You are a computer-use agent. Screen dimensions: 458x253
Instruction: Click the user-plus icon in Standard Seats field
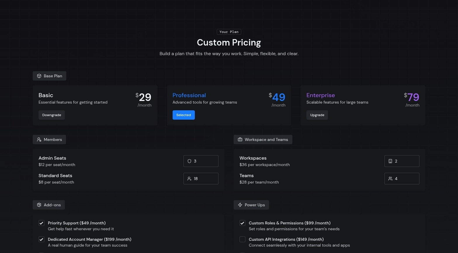pos(189,179)
